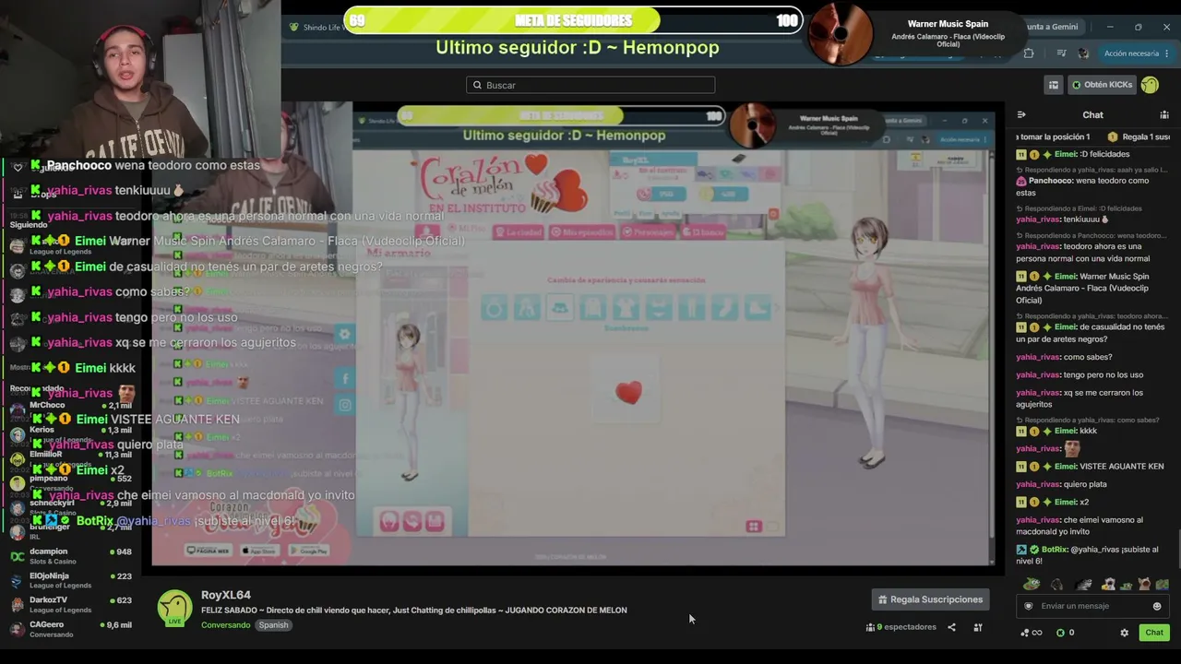Click the Buscar search field

590,85
